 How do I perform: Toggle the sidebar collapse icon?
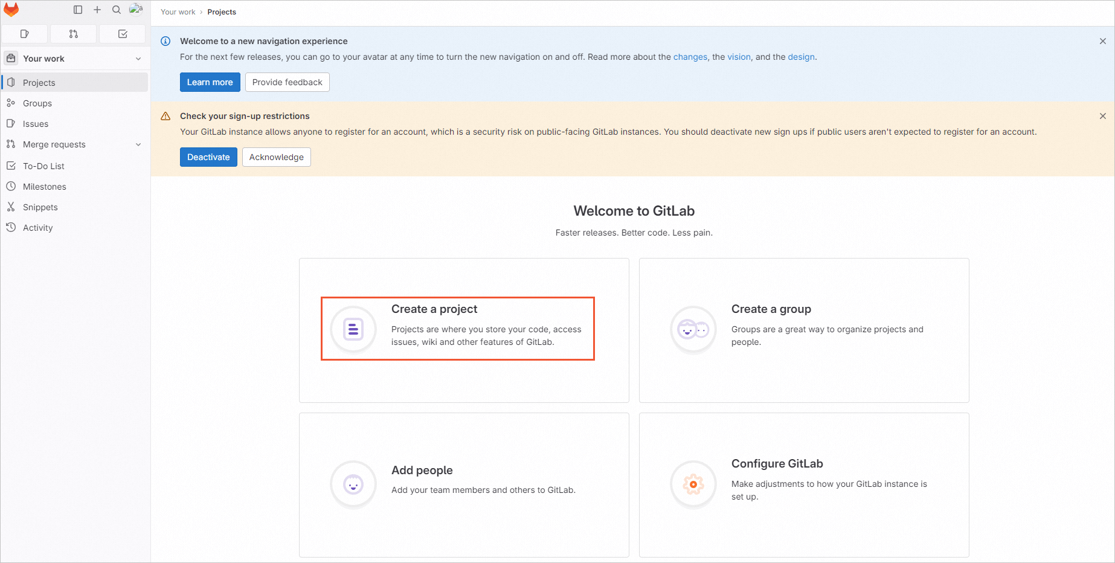(78, 10)
